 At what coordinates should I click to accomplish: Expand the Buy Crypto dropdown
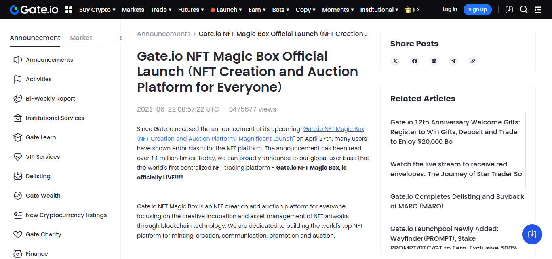pos(97,10)
